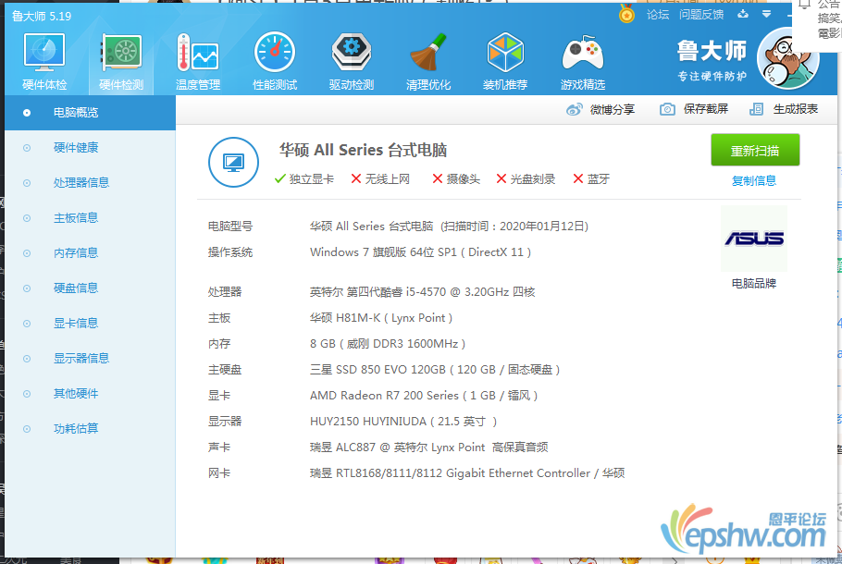Click the 华硕 H81M-K motherboard value
Screen dimensions: 842x564
(381, 318)
